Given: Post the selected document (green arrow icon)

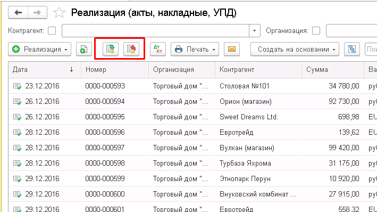Looking at the screenshot, I should 111,49.
